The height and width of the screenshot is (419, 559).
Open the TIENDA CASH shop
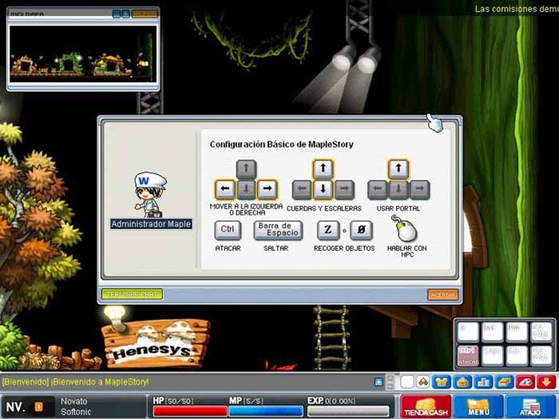tap(426, 406)
